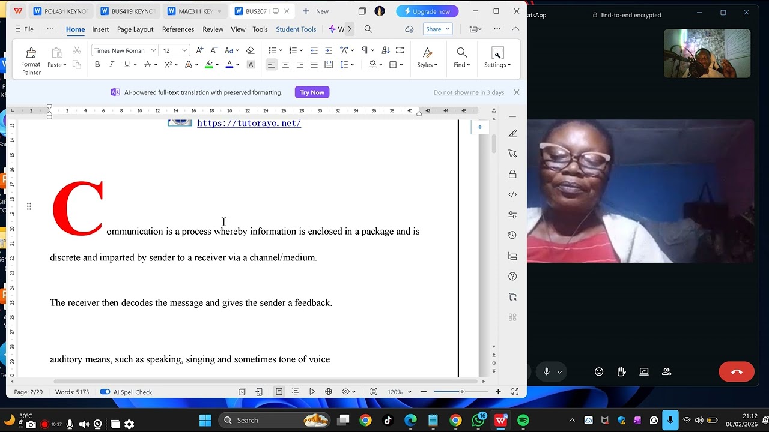The height and width of the screenshot is (432, 769).
Task: Justify the paragraph text
Action: [314, 65]
